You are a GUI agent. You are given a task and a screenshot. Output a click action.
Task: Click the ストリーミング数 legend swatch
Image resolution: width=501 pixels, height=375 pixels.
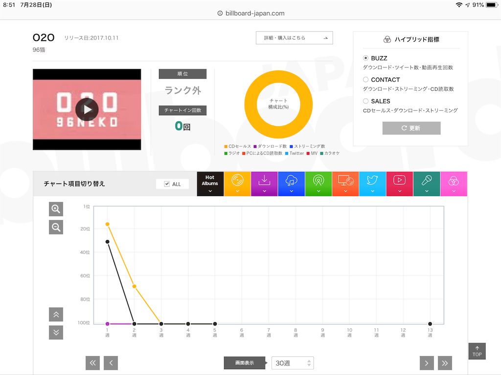coord(292,146)
